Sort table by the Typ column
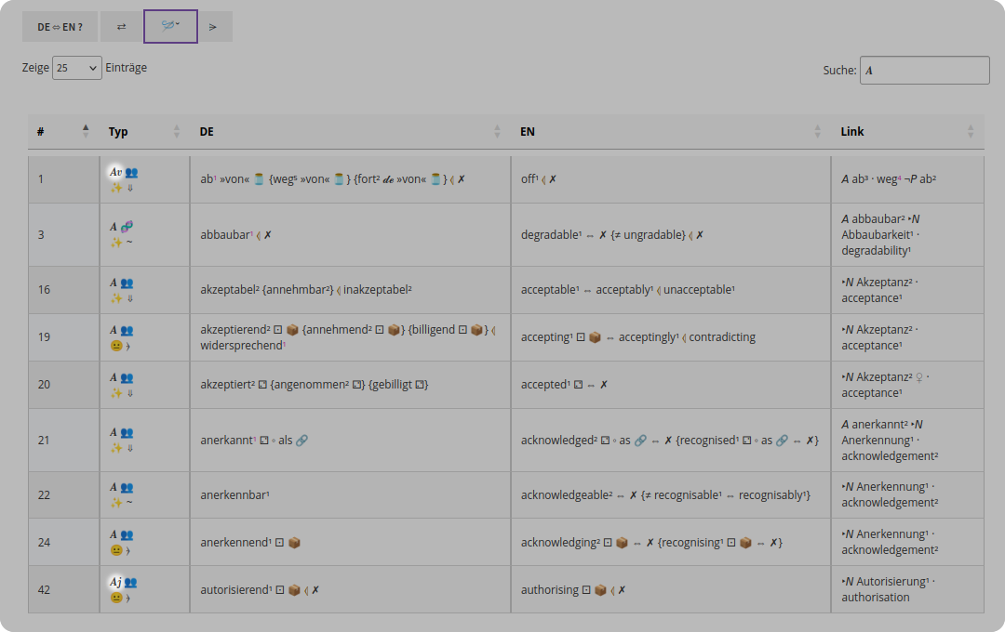 point(145,131)
